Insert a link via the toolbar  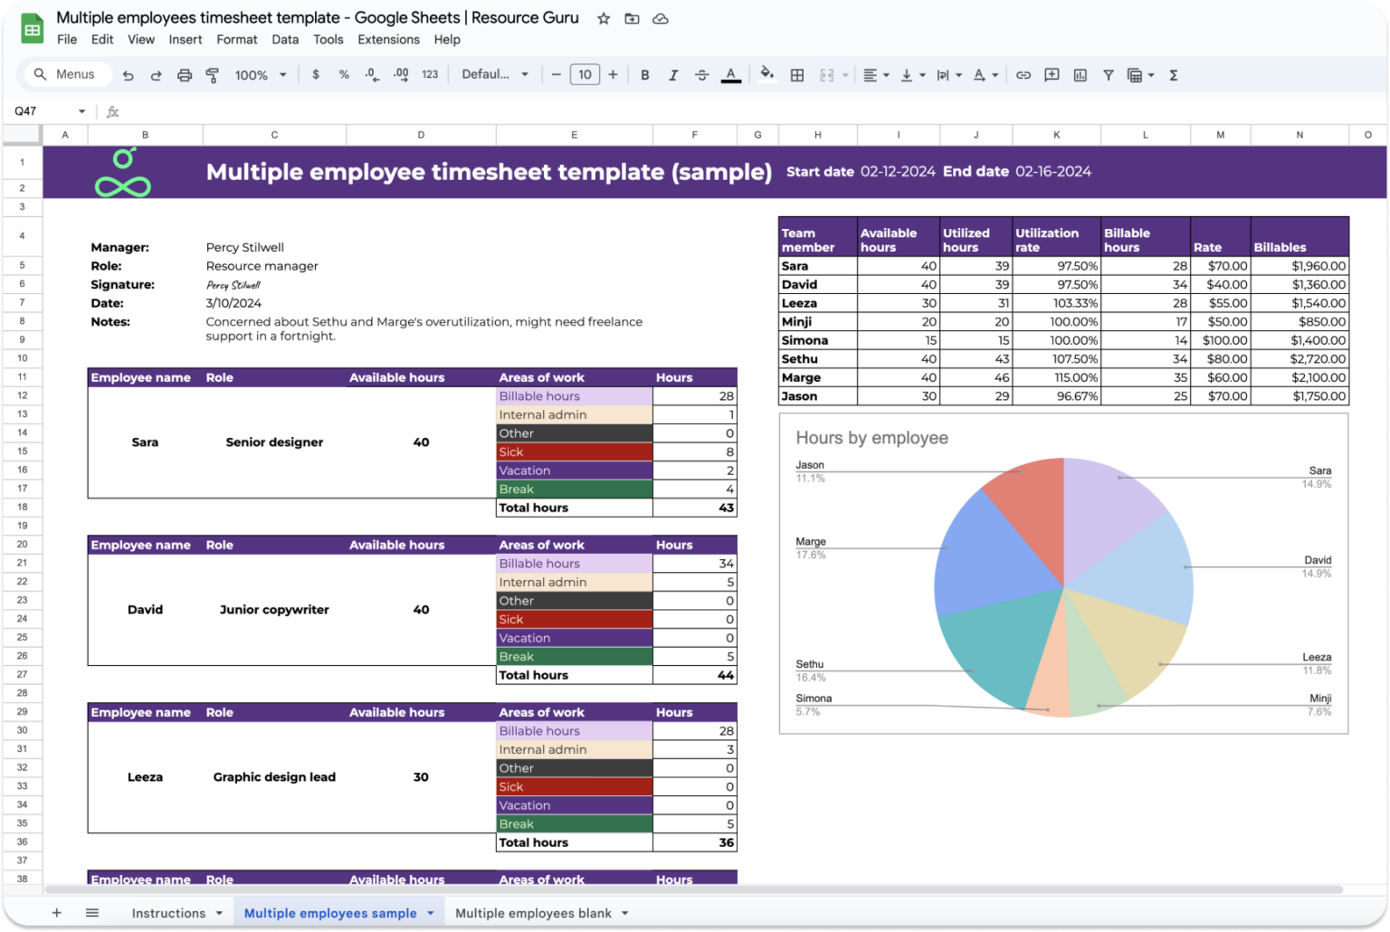point(1023,74)
